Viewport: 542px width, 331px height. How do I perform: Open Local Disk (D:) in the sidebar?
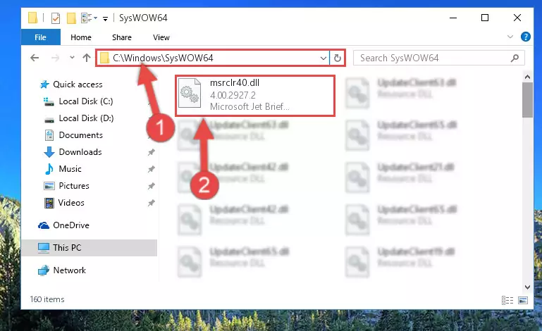86,118
